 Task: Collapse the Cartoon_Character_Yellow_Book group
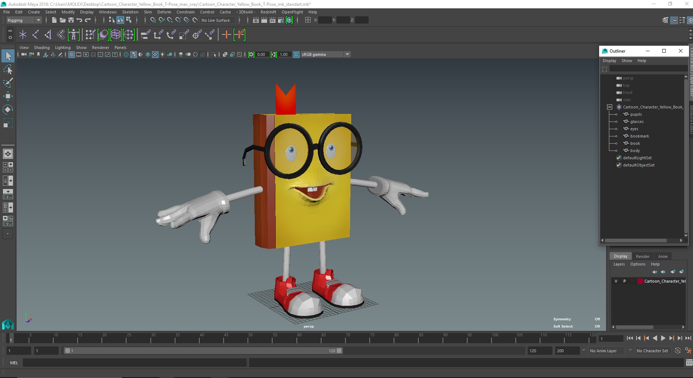610,107
